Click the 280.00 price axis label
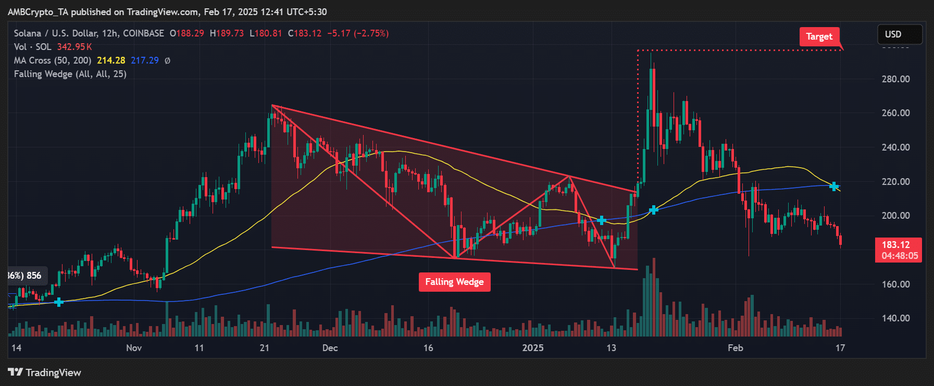The image size is (934, 386). (x=895, y=79)
